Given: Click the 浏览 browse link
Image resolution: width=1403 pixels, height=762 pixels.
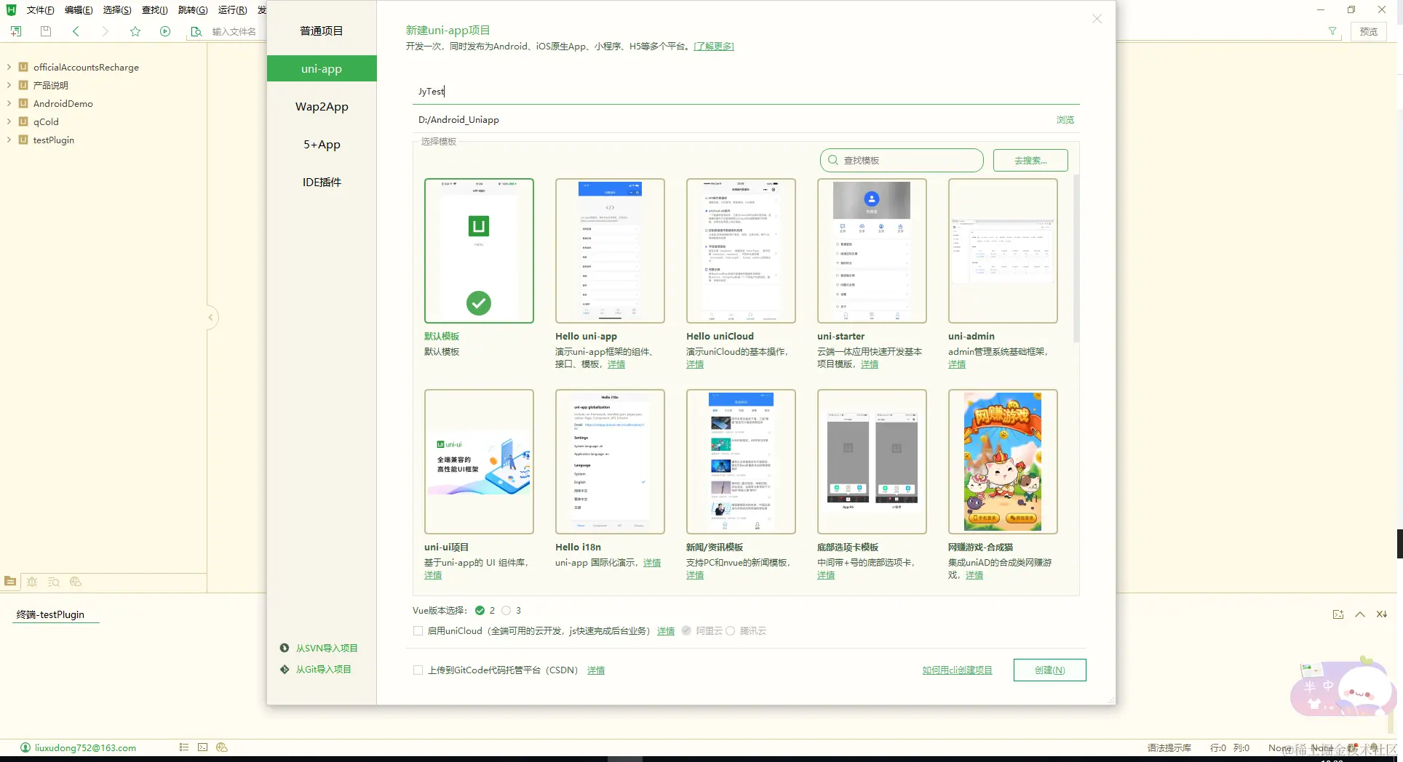Looking at the screenshot, I should point(1065,119).
